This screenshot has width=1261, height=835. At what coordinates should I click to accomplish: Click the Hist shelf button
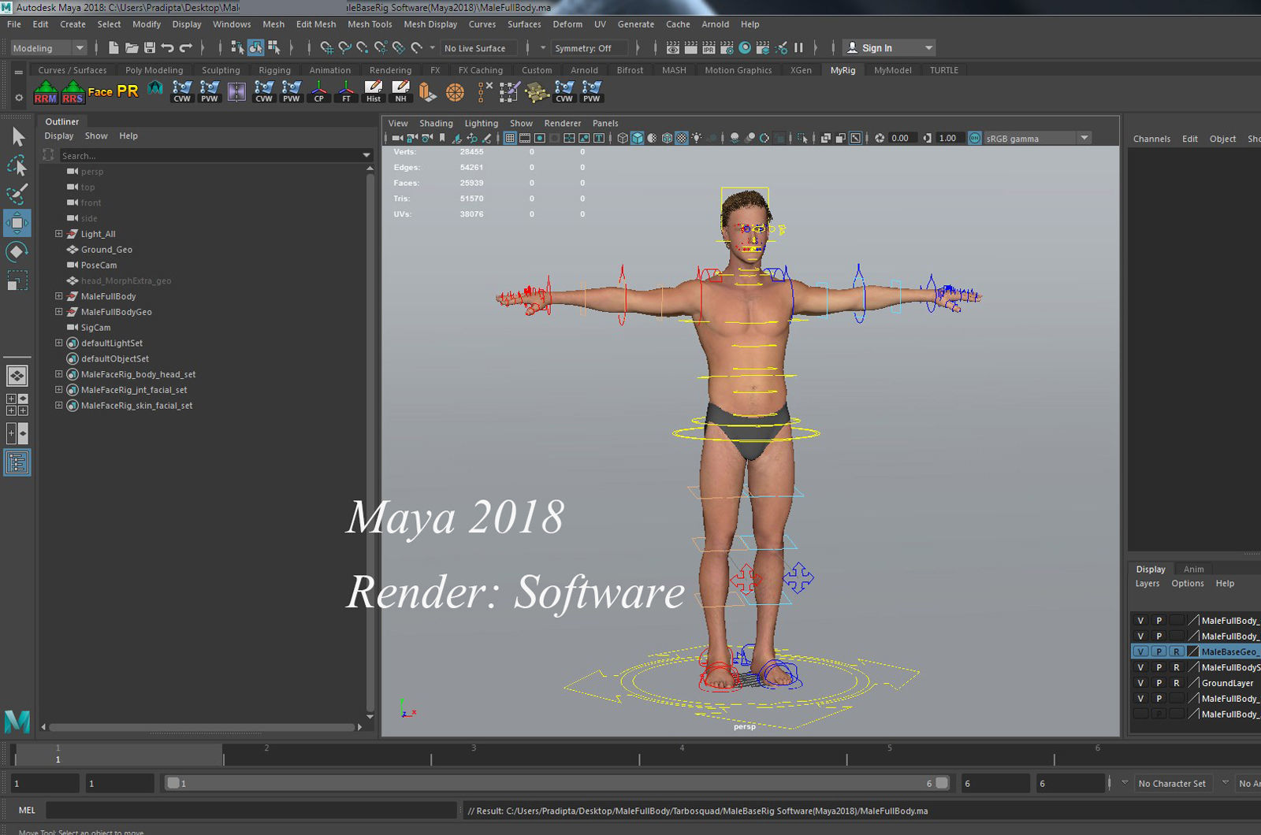[374, 92]
